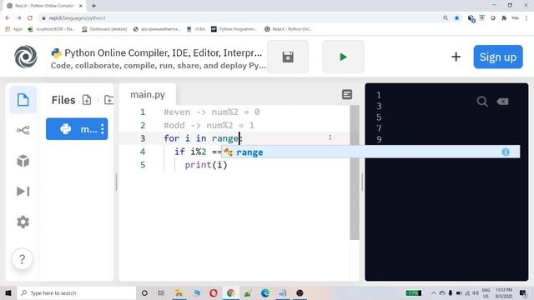Open the notifications action center icon
Screen dimensions: 534x300
click(x=523, y=292)
